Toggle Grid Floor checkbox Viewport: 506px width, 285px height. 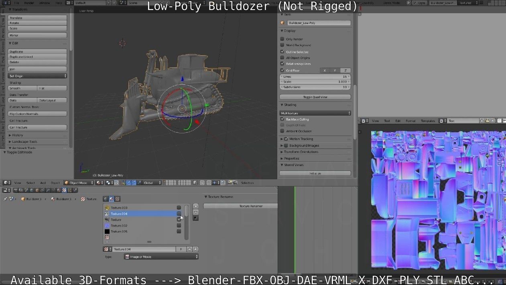coord(282,70)
